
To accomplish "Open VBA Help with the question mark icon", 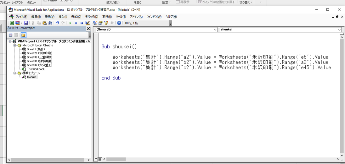I will 119,23.
